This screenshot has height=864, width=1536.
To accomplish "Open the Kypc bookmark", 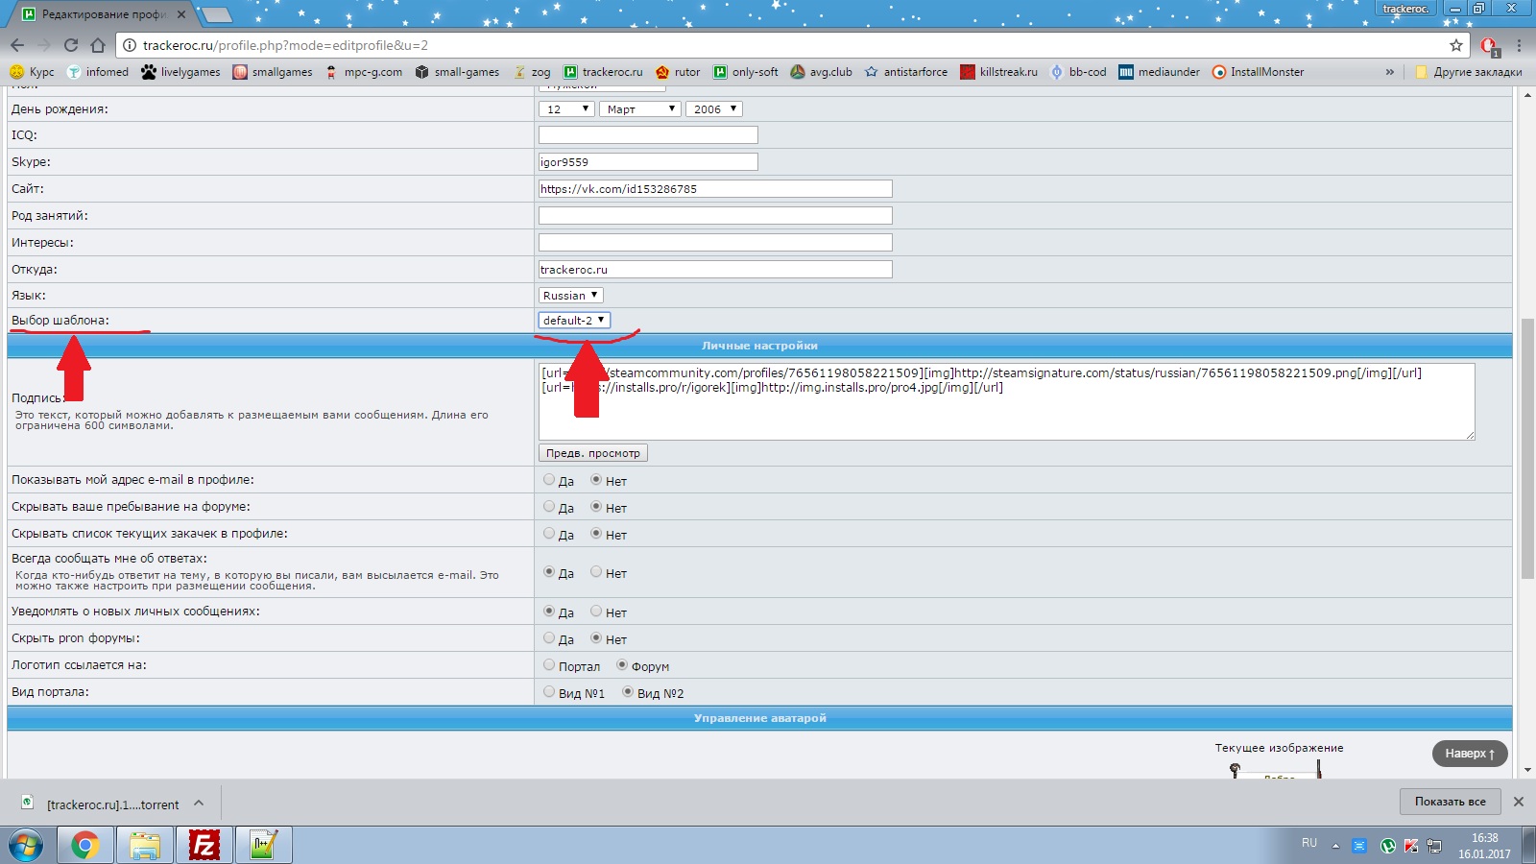I will [32, 72].
